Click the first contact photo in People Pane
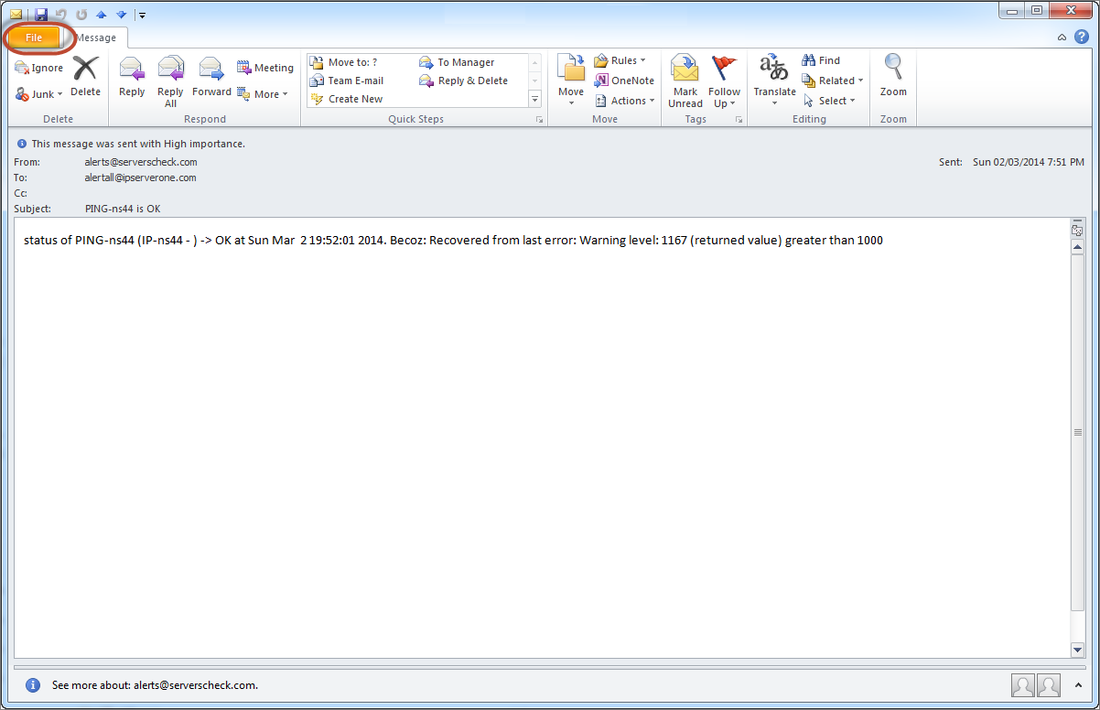The height and width of the screenshot is (710, 1100). point(1023,684)
